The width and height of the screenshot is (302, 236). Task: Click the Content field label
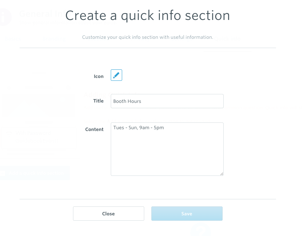click(x=94, y=129)
